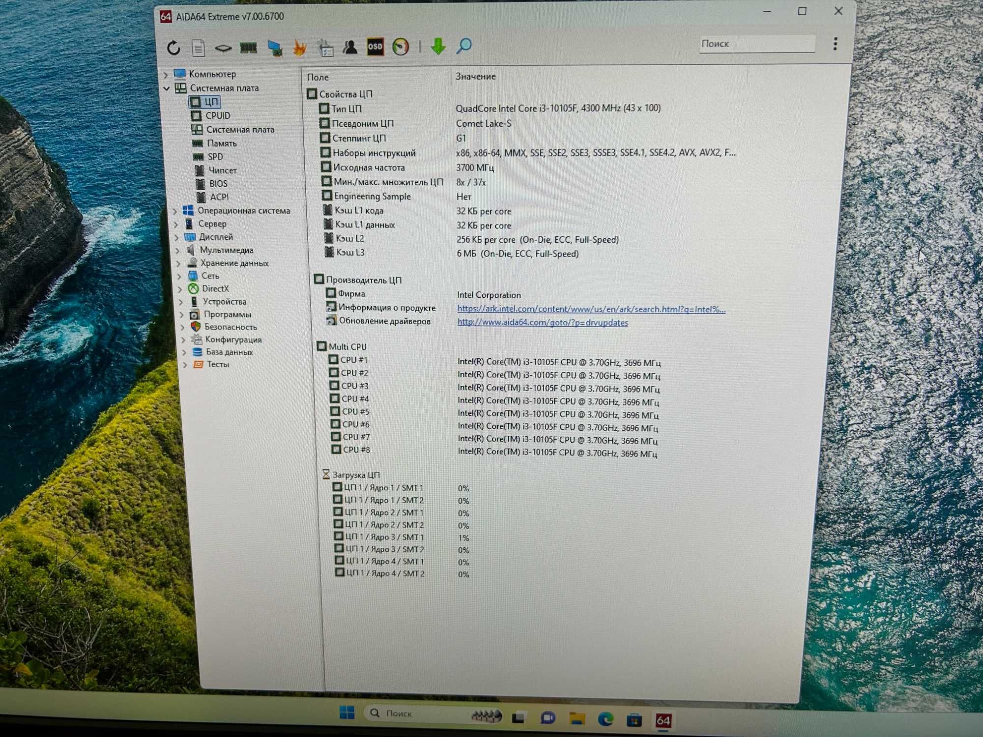
Task: Open the gauge SensorPanel icon
Action: [401, 47]
